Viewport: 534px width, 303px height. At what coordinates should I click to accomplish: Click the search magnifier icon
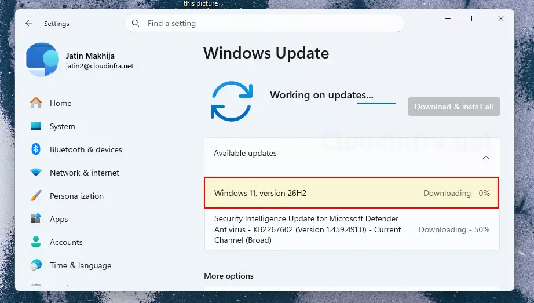(x=136, y=23)
